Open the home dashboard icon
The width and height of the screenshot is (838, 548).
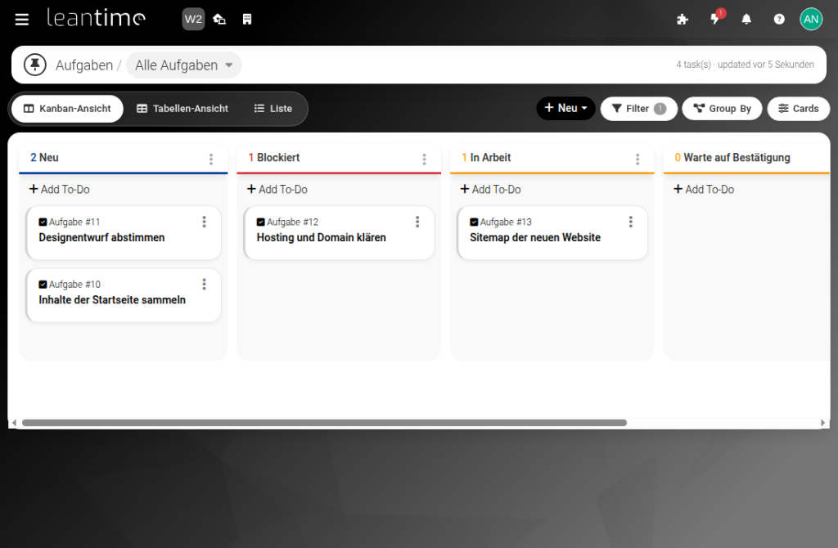point(219,20)
